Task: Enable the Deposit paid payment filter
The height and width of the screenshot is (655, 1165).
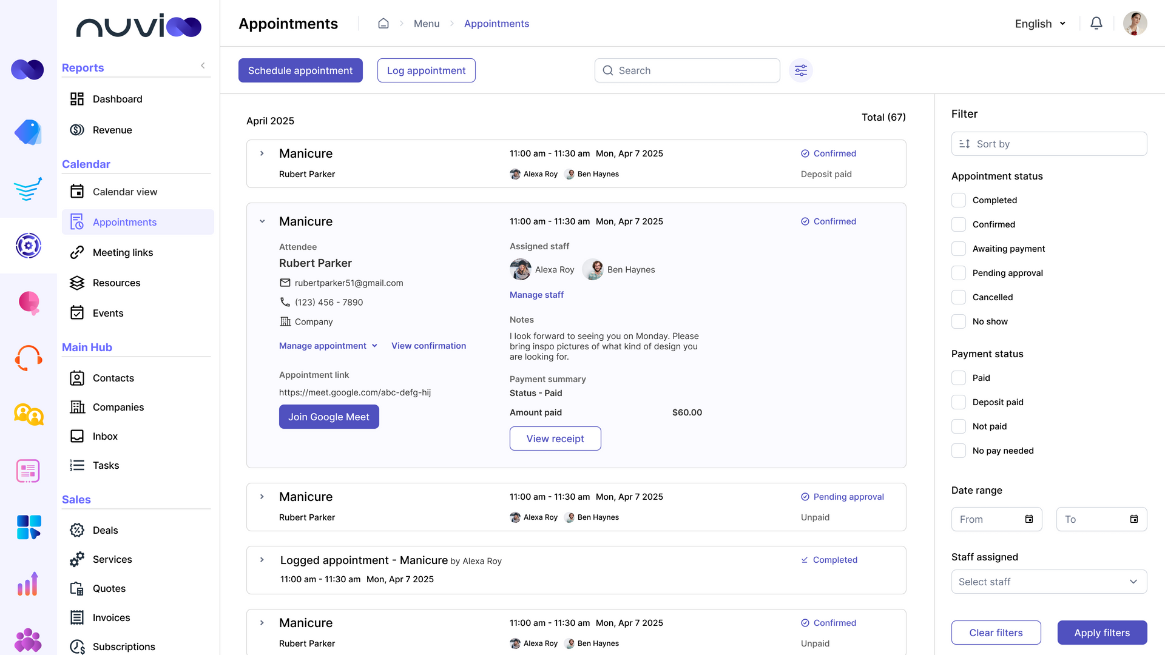Action: [x=959, y=401]
